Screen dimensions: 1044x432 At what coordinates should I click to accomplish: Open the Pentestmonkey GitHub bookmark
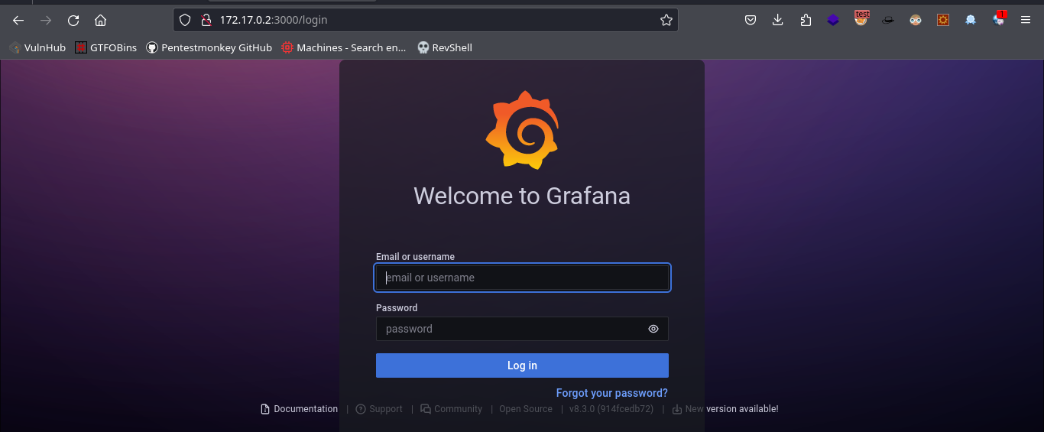click(x=209, y=47)
